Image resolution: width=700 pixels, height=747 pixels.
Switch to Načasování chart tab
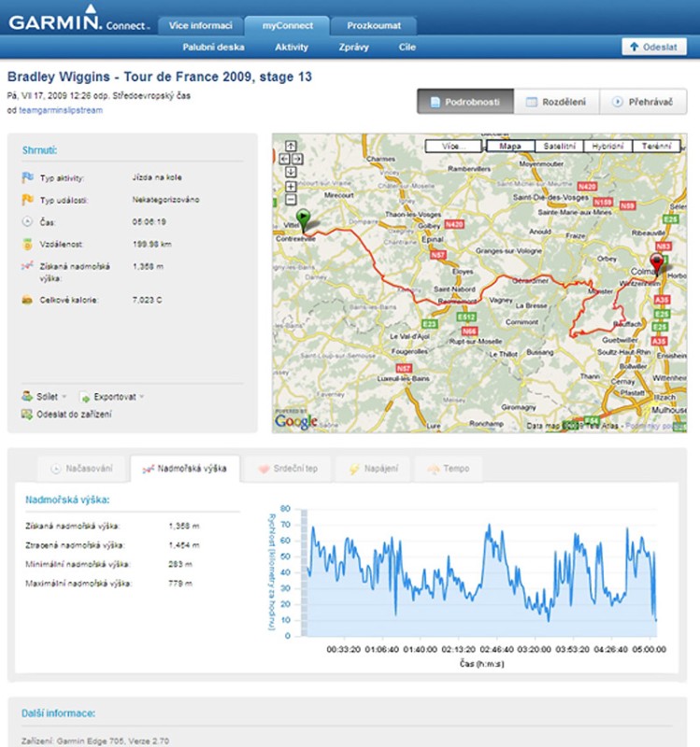coord(81,469)
